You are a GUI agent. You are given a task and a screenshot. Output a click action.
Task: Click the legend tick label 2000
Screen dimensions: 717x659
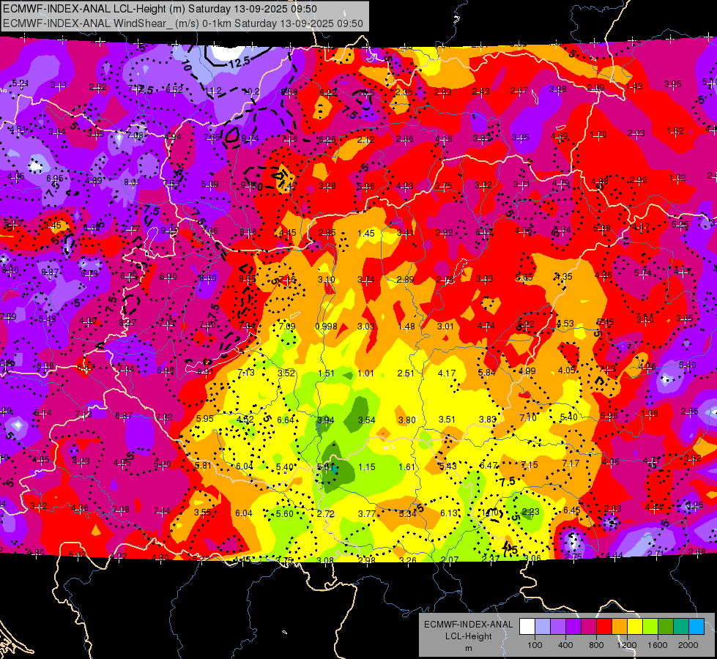(688, 645)
